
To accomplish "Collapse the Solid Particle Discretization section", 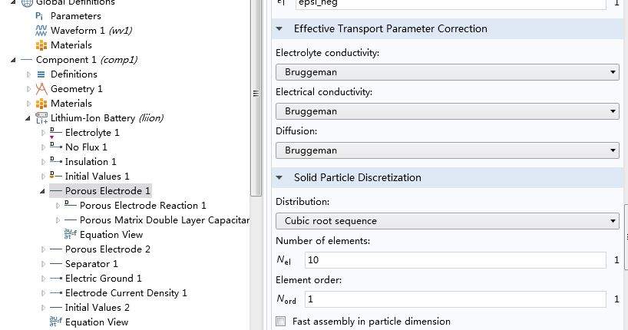I will [x=279, y=178].
